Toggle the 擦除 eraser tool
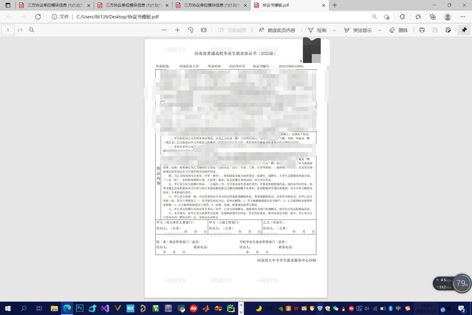This screenshot has height=315, width=472. [398, 30]
